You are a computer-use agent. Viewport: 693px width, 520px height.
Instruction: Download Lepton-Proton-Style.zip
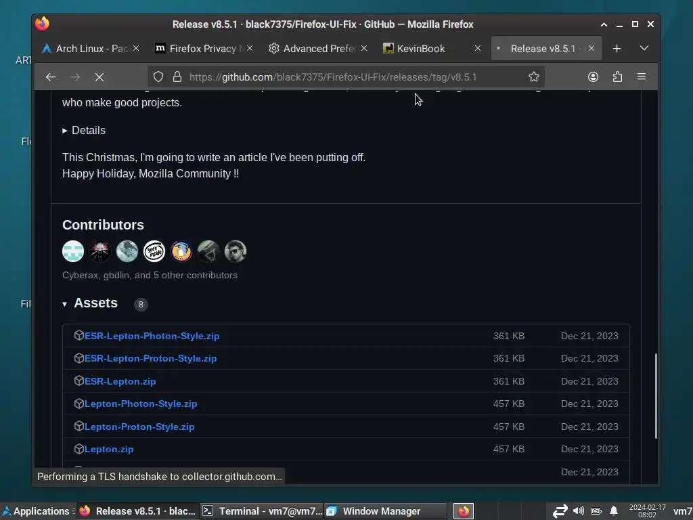click(139, 427)
